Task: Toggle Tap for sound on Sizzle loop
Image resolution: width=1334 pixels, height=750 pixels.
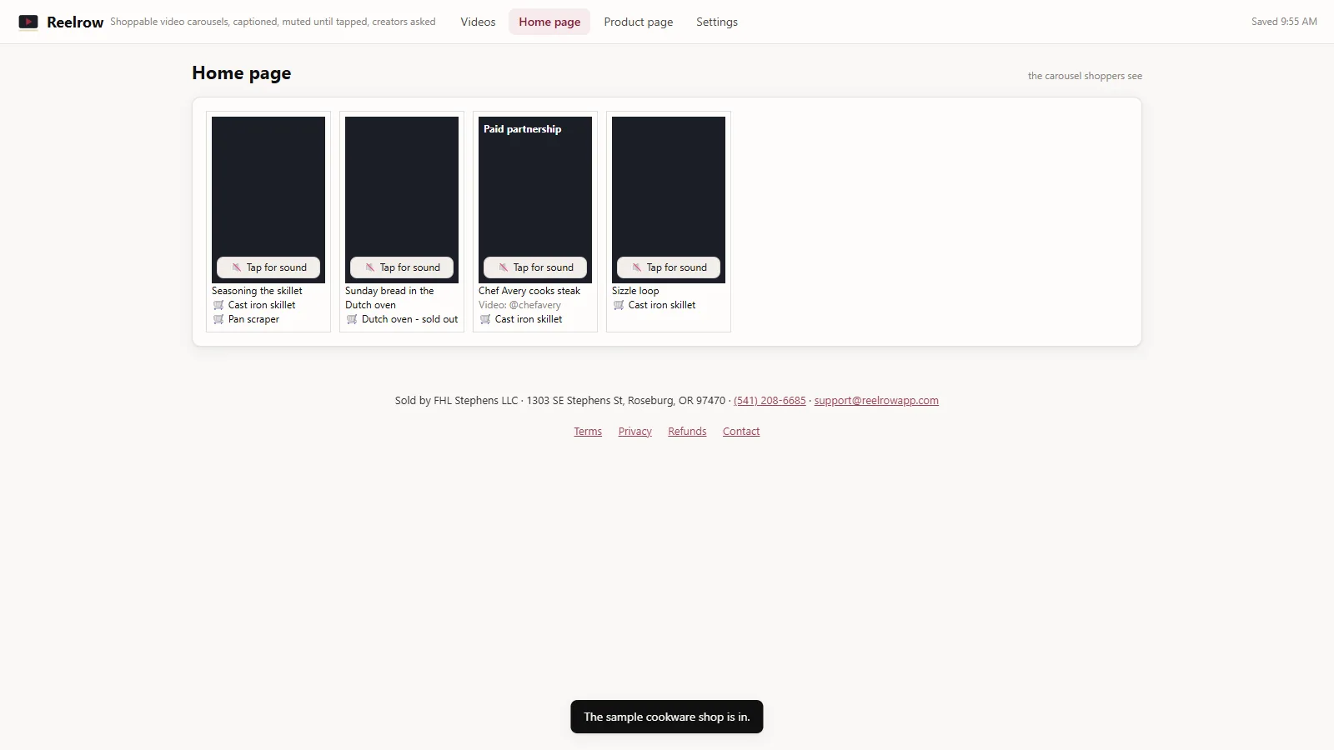Action: click(x=669, y=267)
